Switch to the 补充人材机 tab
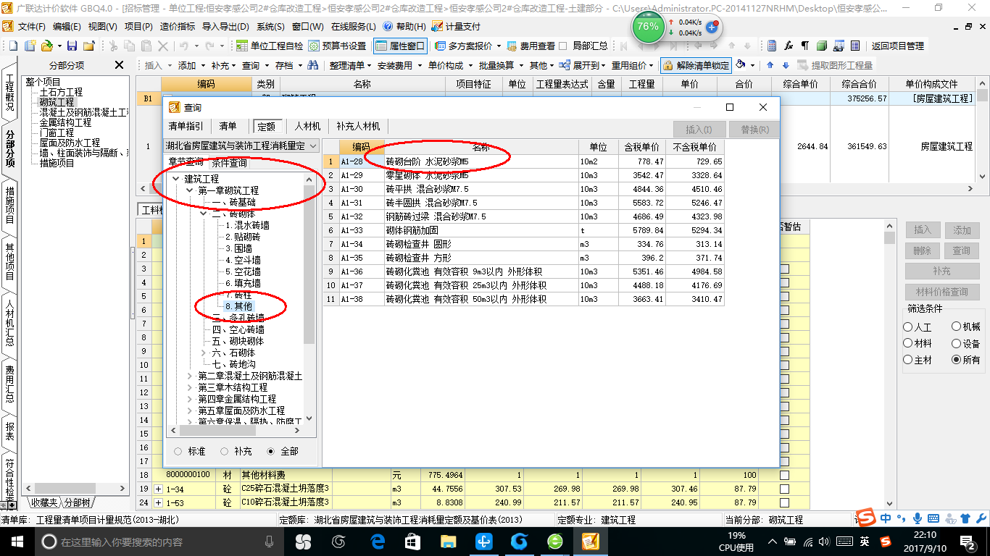This screenshot has width=990, height=556. pyautogui.click(x=357, y=126)
